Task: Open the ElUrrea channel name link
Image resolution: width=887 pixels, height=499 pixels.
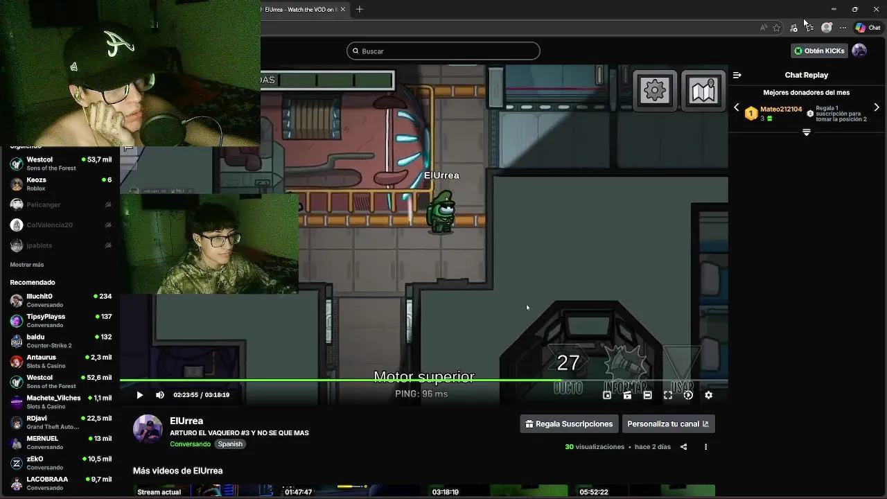Action: pyautogui.click(x=186, y=421)
